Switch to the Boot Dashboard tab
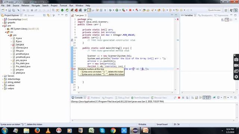239x134 pixels. coord(140,98)
